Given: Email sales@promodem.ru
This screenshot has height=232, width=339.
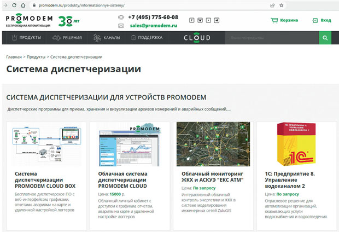Looking at the screenshot, I should point(154,26).
